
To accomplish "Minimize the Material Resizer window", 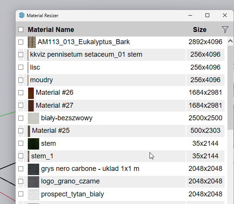I will 190,15.
